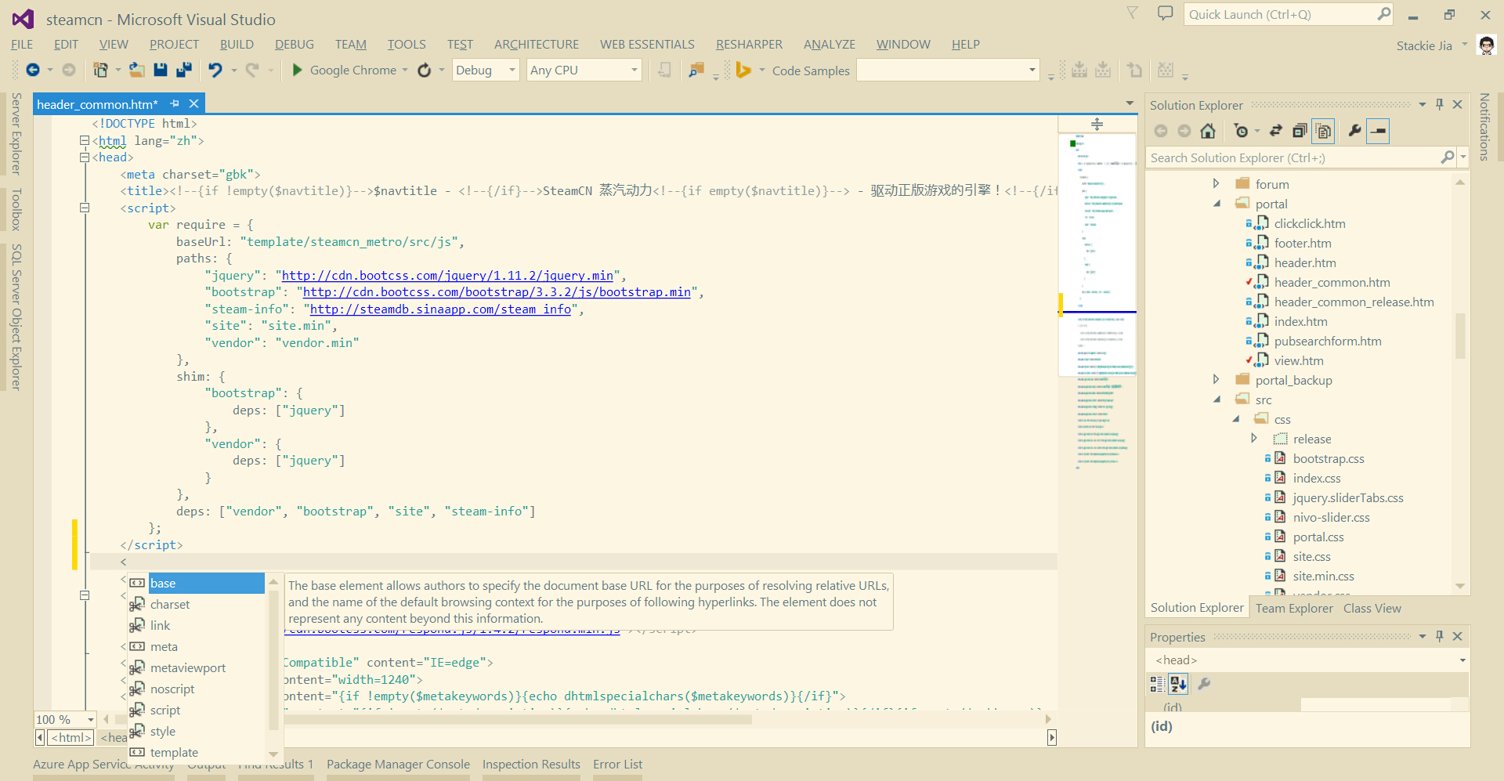Toggle Show All Files in Solution Explorer
The height and width of the screenshot is (781, 1504).
tap(1323, 132)
